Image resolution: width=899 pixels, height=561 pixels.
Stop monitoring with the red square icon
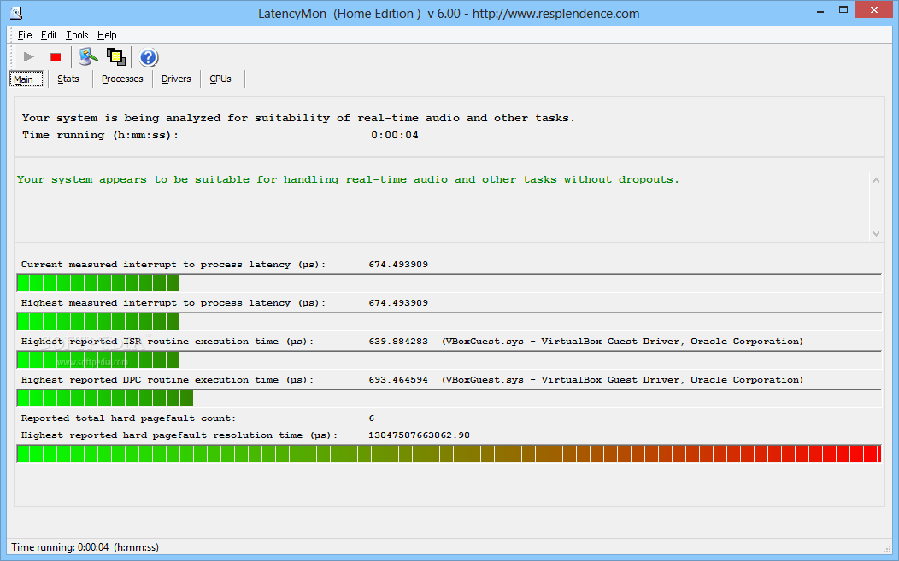coord(56,57)
